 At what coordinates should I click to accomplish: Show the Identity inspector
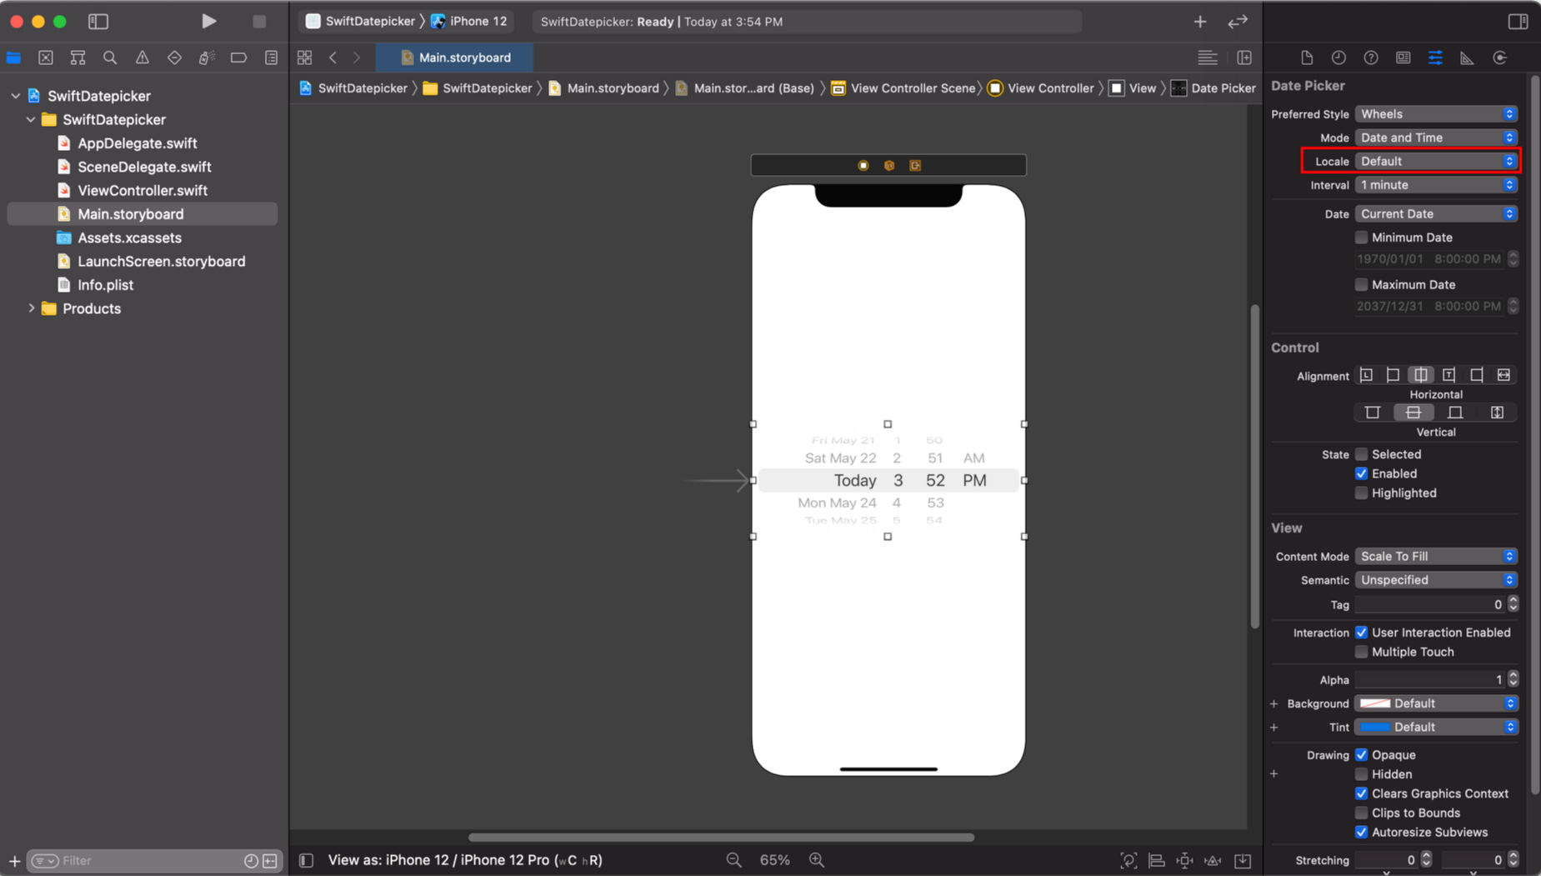[x=1403, y=58]
